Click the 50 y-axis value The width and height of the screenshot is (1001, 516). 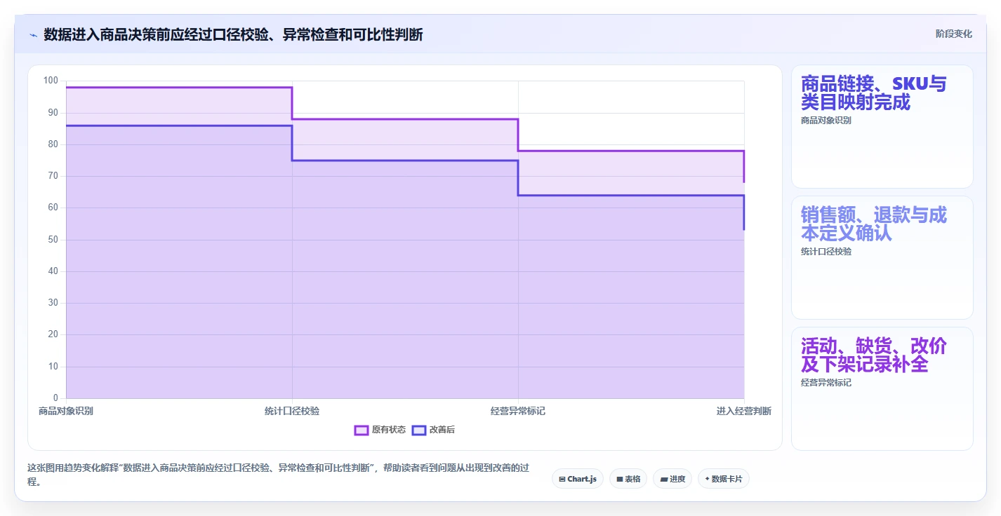pos(53,240)
